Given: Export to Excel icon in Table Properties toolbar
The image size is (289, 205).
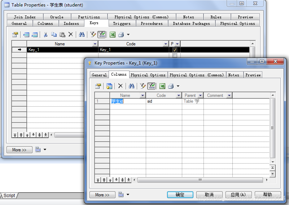Looking at the screenshot, I should tap(113, 35).
